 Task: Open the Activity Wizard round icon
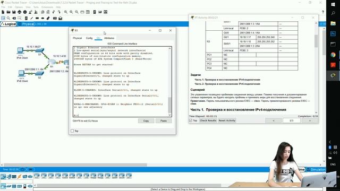(x=25, y=12)
